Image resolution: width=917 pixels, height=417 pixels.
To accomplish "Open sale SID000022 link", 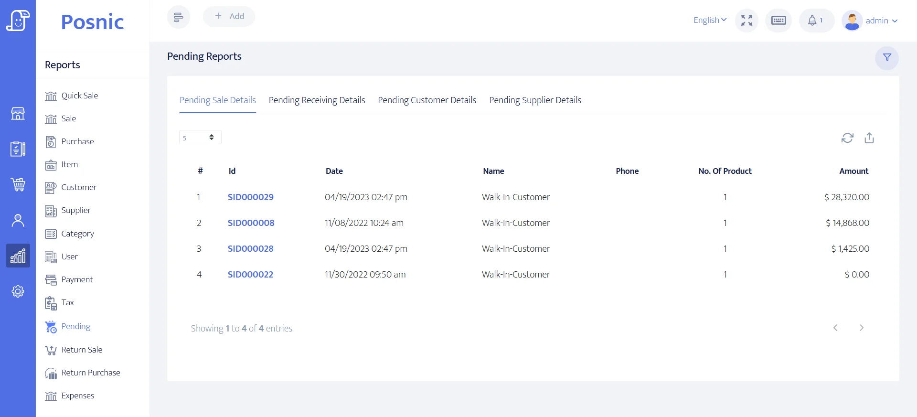I will [x=250, y=275].
